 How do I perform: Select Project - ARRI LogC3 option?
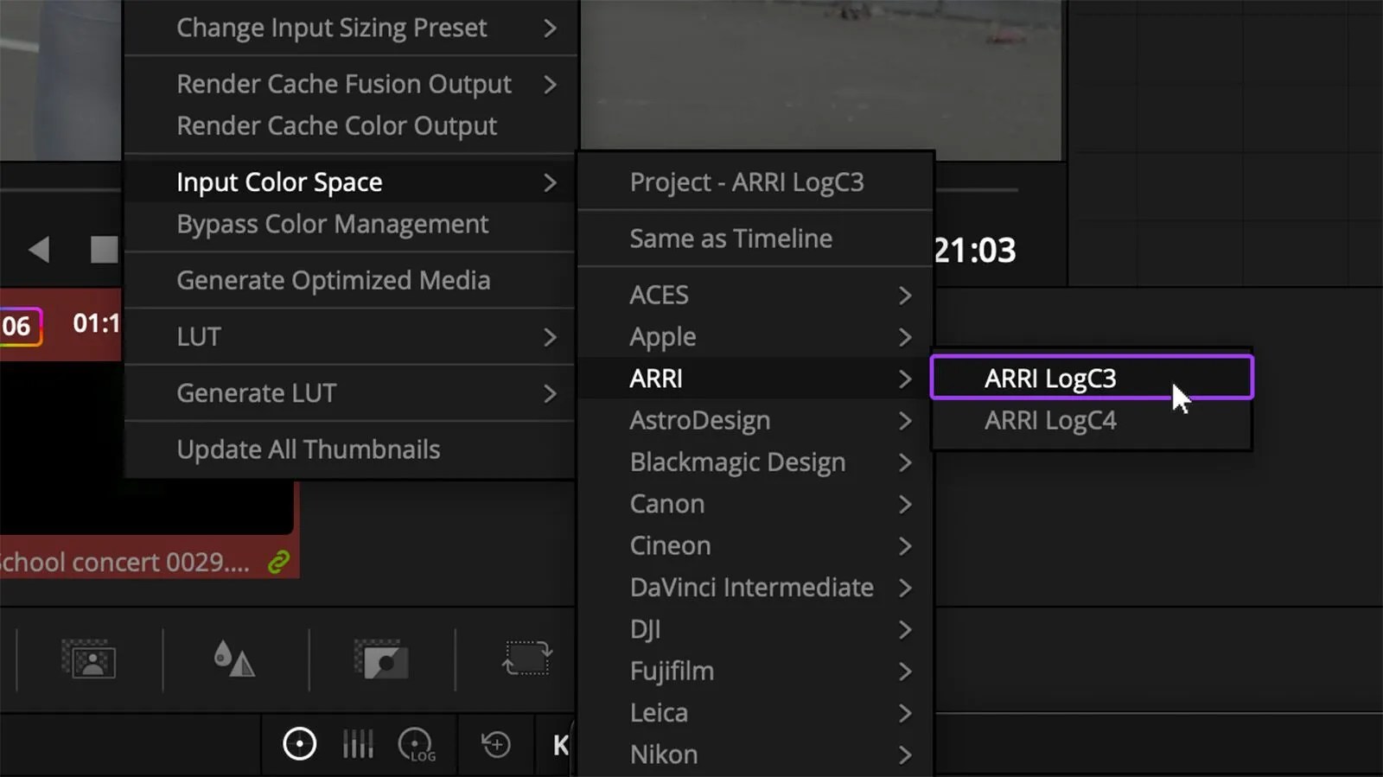755,182
